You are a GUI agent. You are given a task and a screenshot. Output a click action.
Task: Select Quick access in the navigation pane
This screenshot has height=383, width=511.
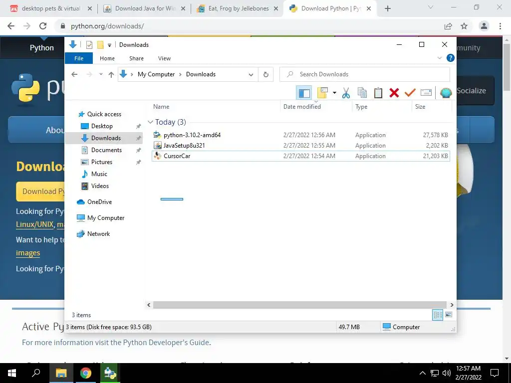coord(104,114)
